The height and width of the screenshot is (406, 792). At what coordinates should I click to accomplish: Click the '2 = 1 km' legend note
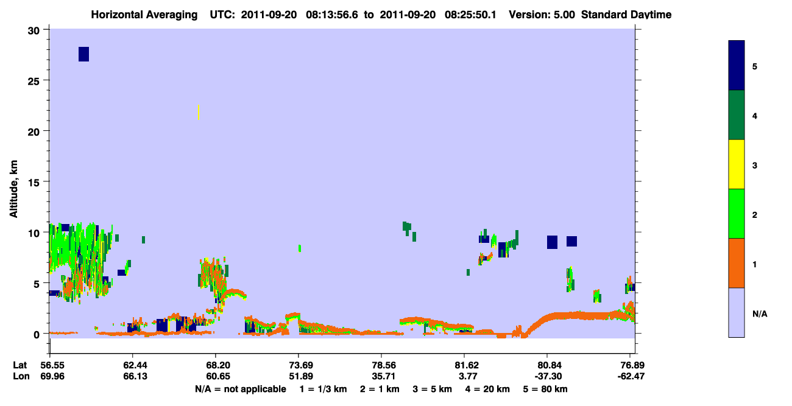click(380, 389)
